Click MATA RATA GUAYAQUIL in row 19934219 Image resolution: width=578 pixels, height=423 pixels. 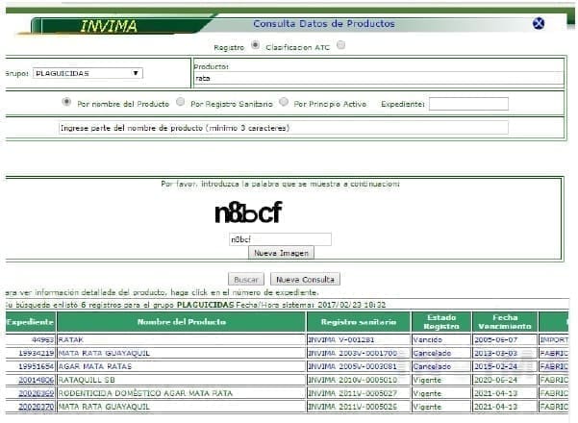click(x=104, y=353)
